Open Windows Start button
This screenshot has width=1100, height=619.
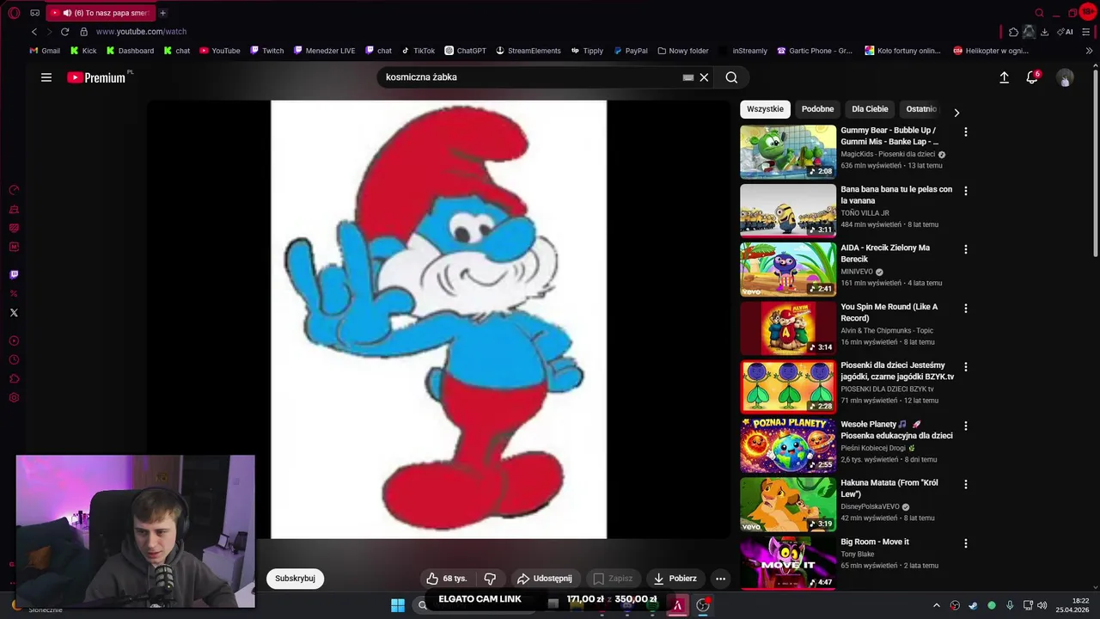pyautogui.click(x=398, y=605)
